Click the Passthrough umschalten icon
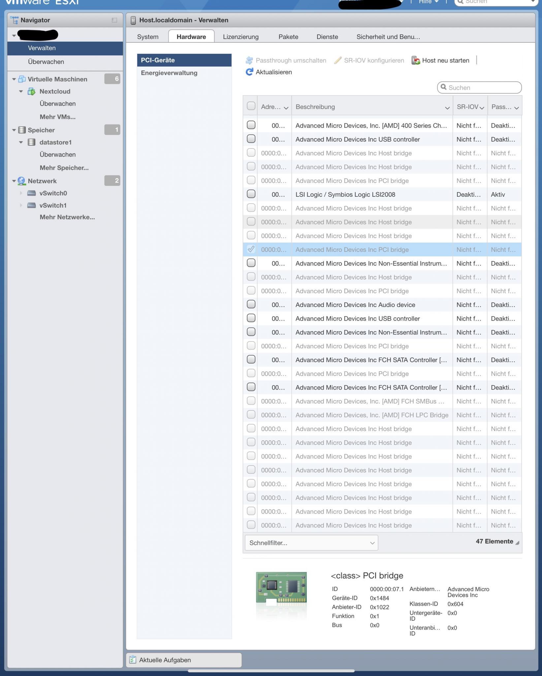 249,60
